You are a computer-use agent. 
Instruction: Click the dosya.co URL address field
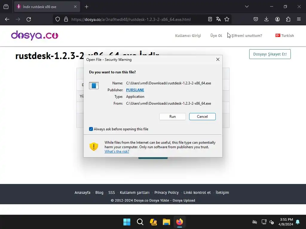[131, 19]
